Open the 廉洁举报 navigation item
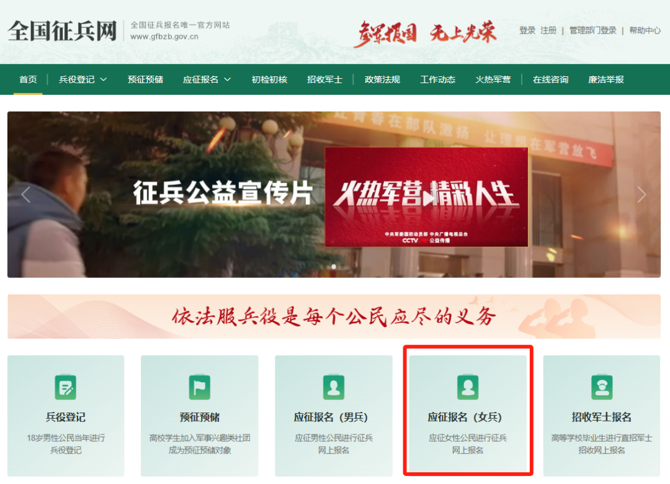Screen dimensions: 670x484 pos(605,79)
